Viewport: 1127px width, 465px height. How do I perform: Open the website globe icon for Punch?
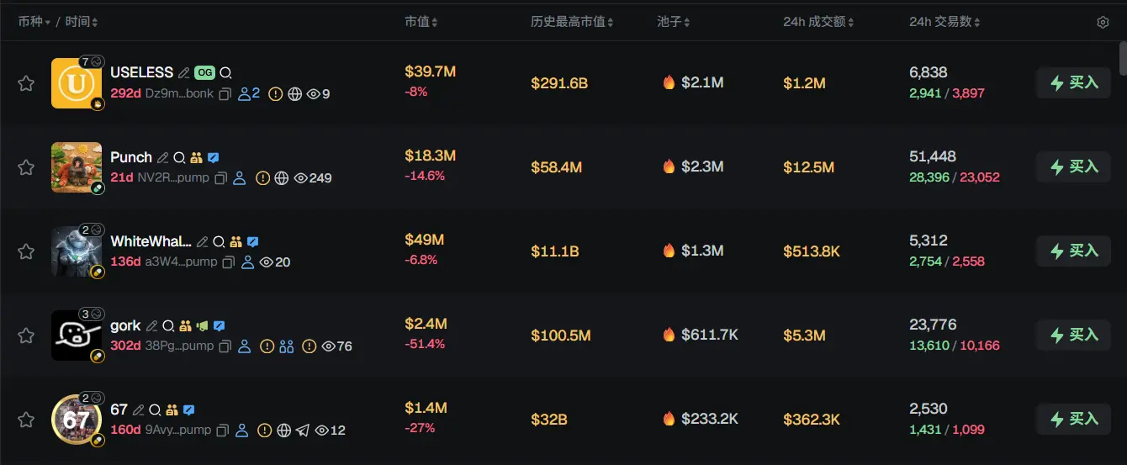(282, 178)
